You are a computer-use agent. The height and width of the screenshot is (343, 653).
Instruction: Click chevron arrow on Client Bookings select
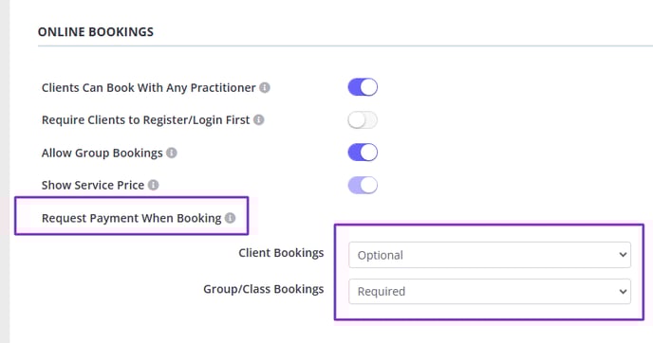pos(623,255)
